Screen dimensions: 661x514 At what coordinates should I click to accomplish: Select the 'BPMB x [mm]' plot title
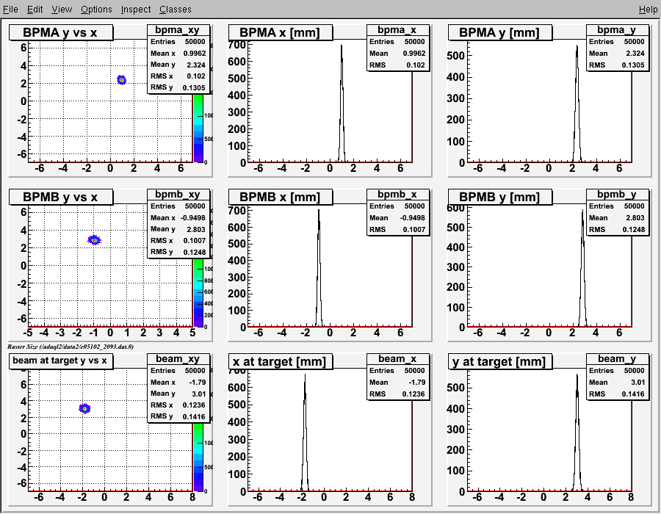tap(281, 198)
